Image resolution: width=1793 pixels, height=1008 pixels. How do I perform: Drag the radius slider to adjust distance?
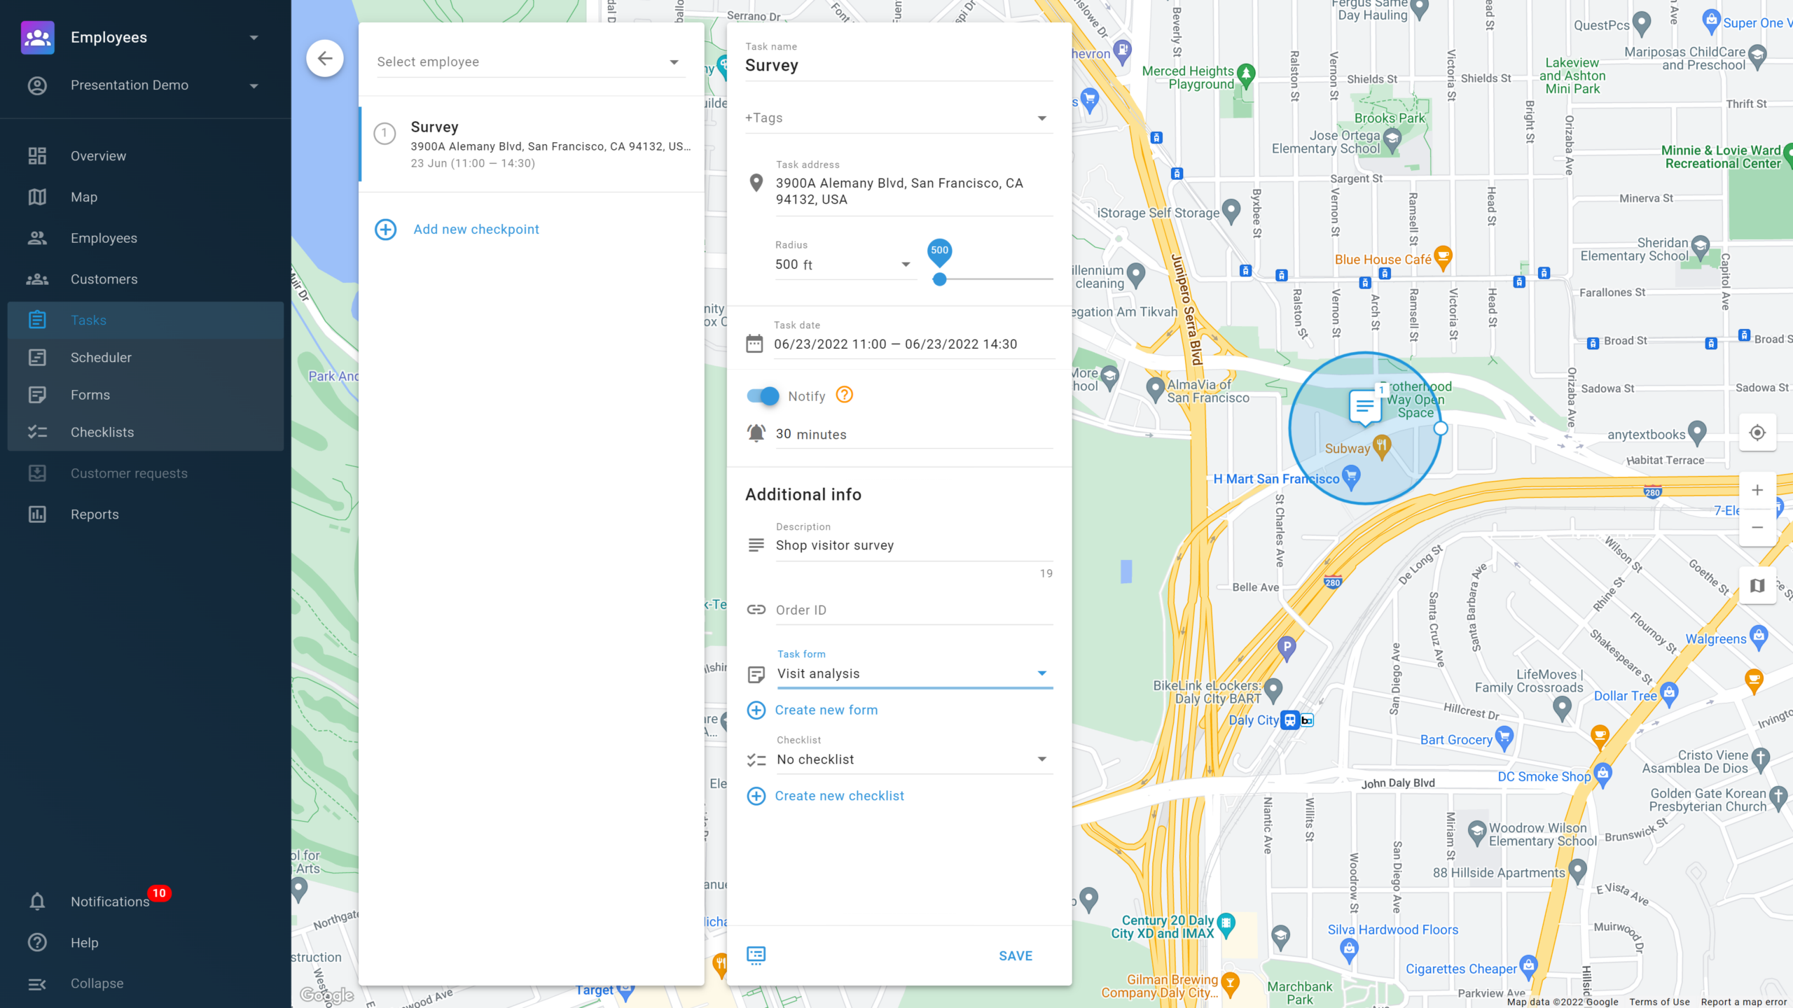(939, 279)
